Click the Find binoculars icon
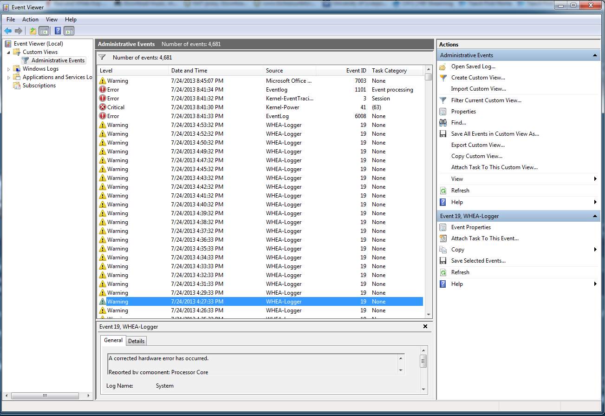This screenshot has height=416, width=605. click(443, 123)
